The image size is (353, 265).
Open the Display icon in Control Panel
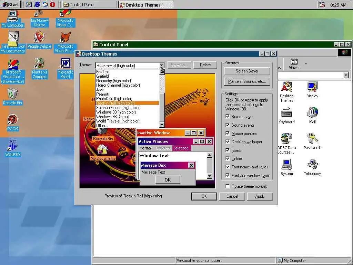coord(312,90)
